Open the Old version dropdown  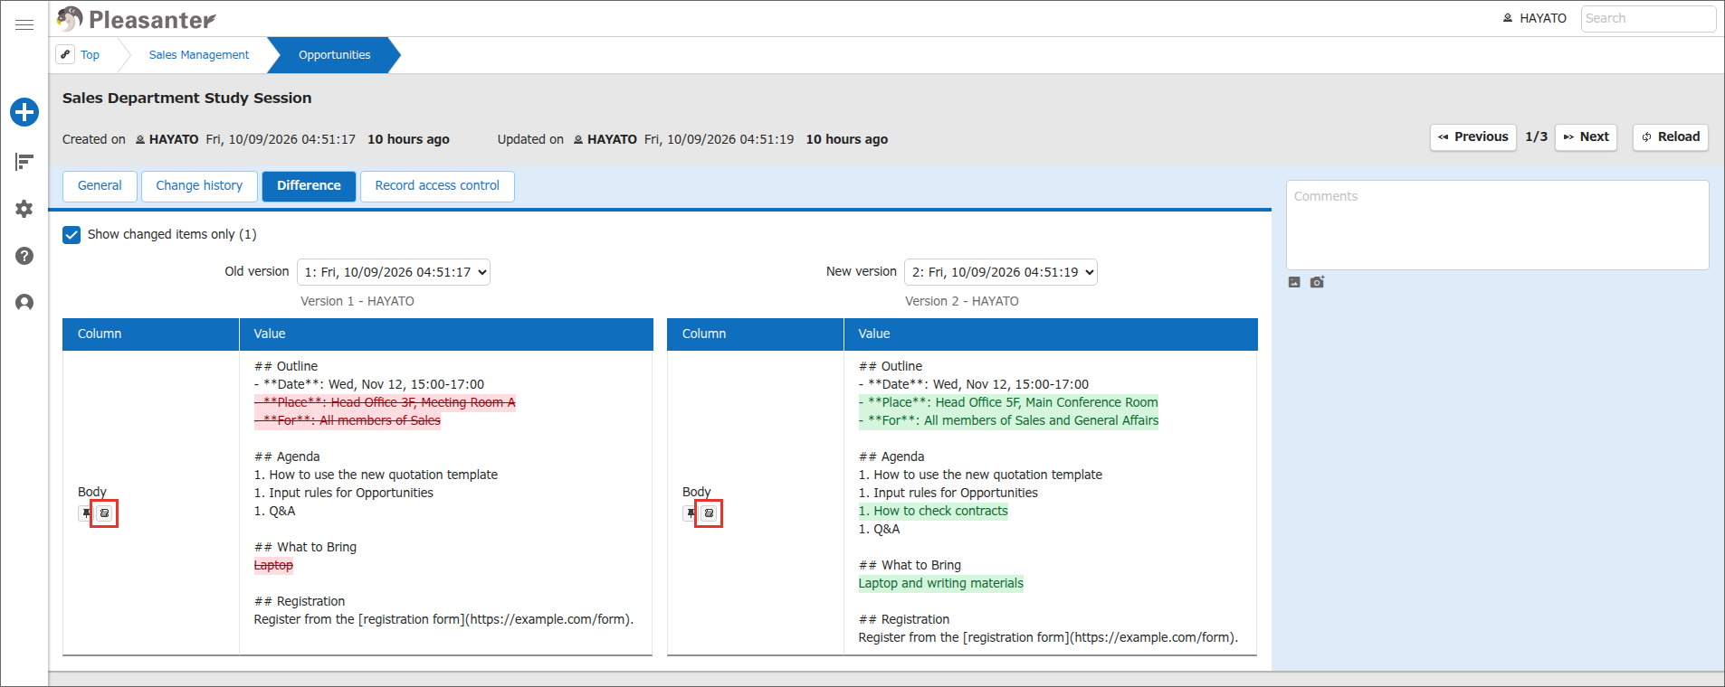pyautogui.click(x=394, y=272)
